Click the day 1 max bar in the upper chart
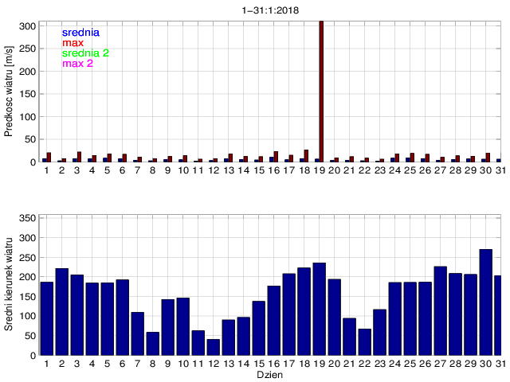510x382 pixels. click(49, 157)
